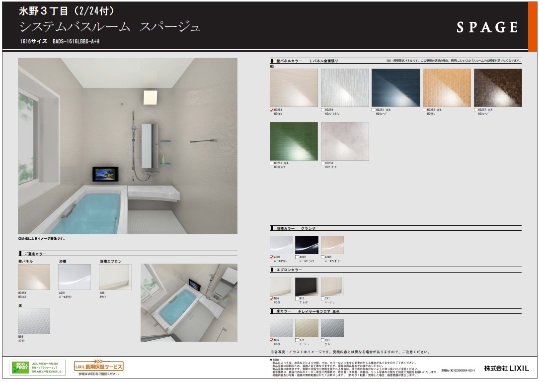Click the 床カラー キレイサーモフロア heading
This screenshot has width=539, height=382.
pos(308,311)
